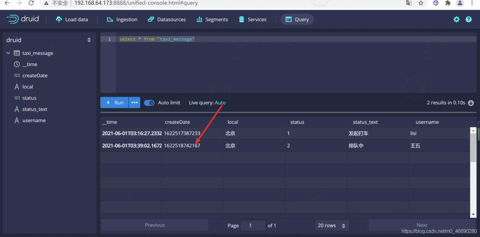
Task: Run the SQL query
Action: point(115,102)
